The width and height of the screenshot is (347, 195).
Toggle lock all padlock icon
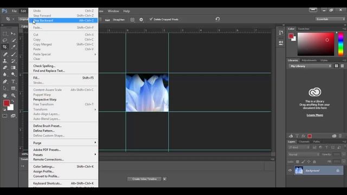pyautogui.click(x=314, y=161)
